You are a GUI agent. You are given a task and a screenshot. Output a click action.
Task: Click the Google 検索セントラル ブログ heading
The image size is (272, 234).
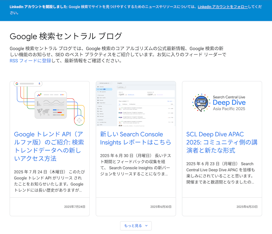click(x=66, y=36)
